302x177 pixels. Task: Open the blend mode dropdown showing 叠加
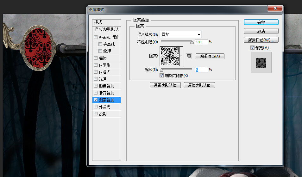[x=180, y=35]
